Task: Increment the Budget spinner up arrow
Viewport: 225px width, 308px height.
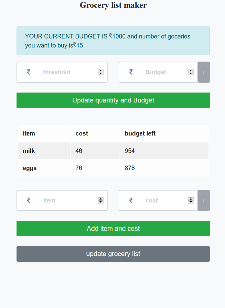Action: (x=191, y=71)
